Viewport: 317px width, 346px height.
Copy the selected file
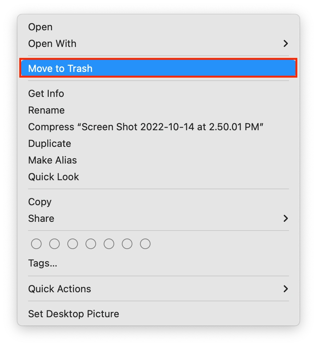pyautogui.click(x=40, y=202)
